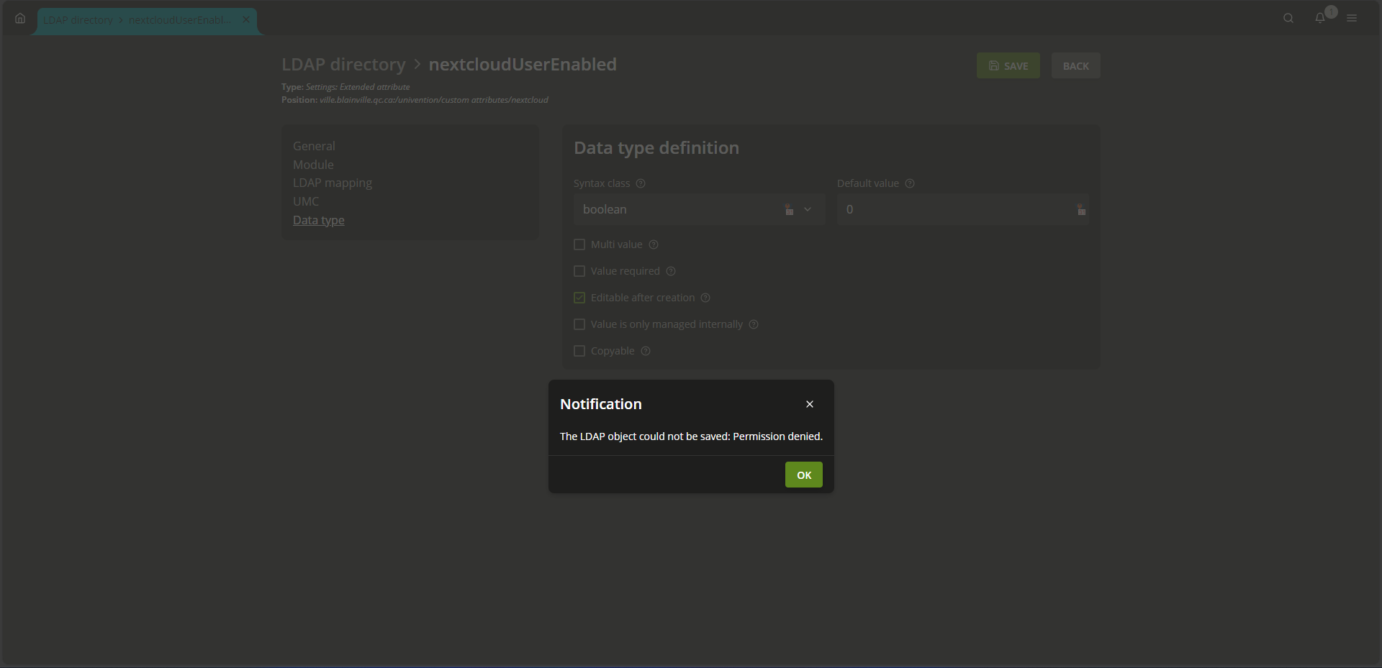1382x668 pixels.
Task: Toggle the Copyable checkbox
Action: 579,351
